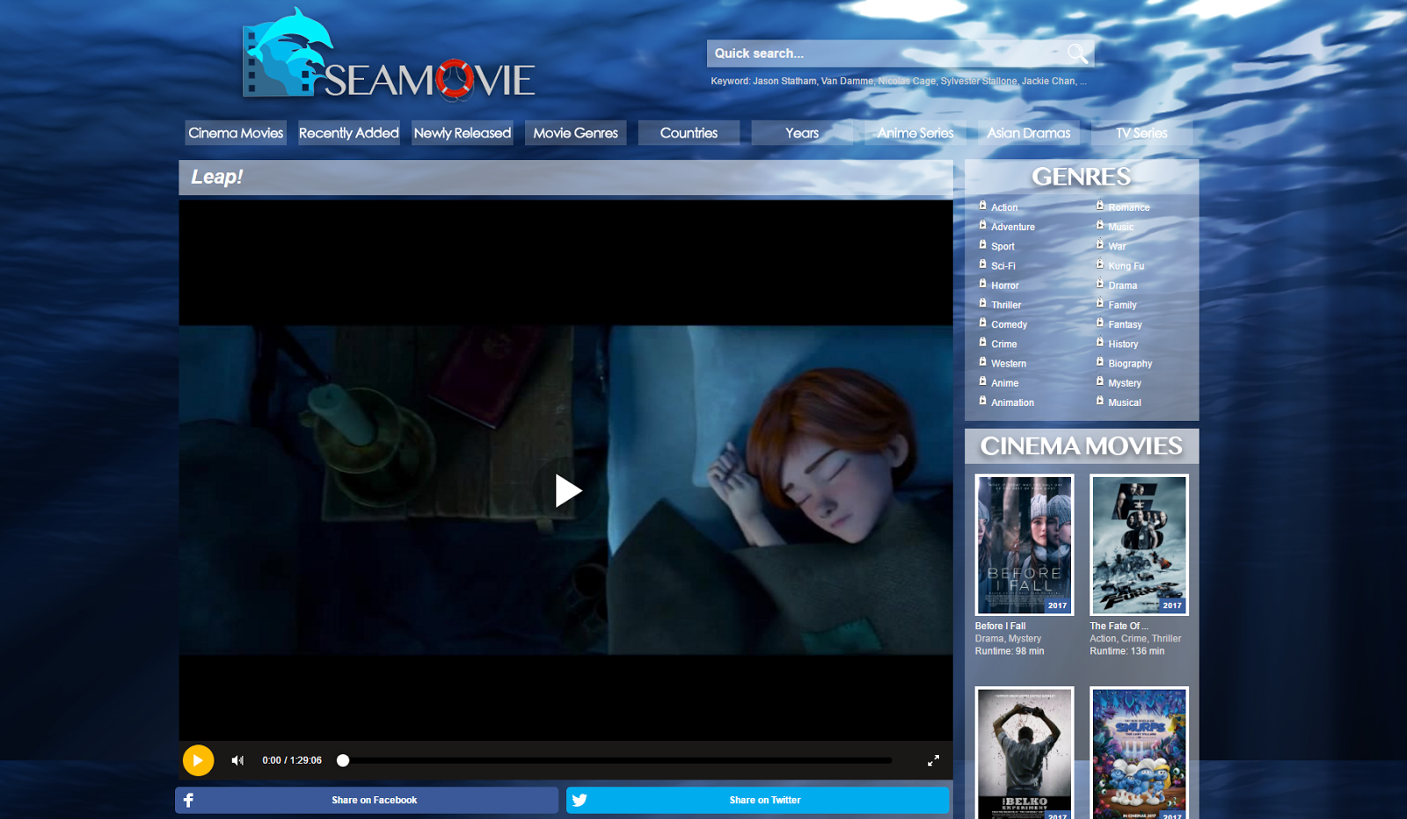Share the movie on Twitter

[758, 800]
